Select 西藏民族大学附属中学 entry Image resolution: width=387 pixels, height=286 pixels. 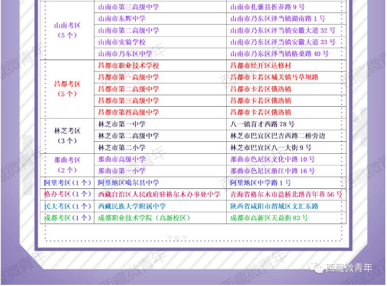click(x=132, y=206)
